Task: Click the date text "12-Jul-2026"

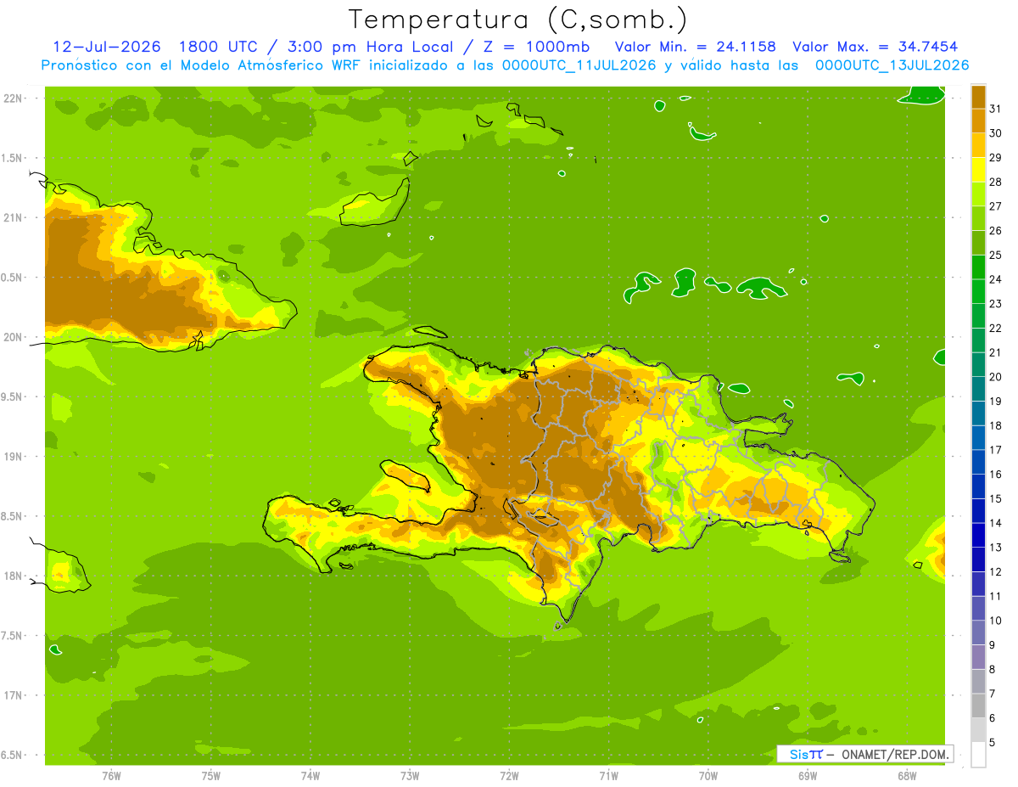Action: [x=107, y=46]
